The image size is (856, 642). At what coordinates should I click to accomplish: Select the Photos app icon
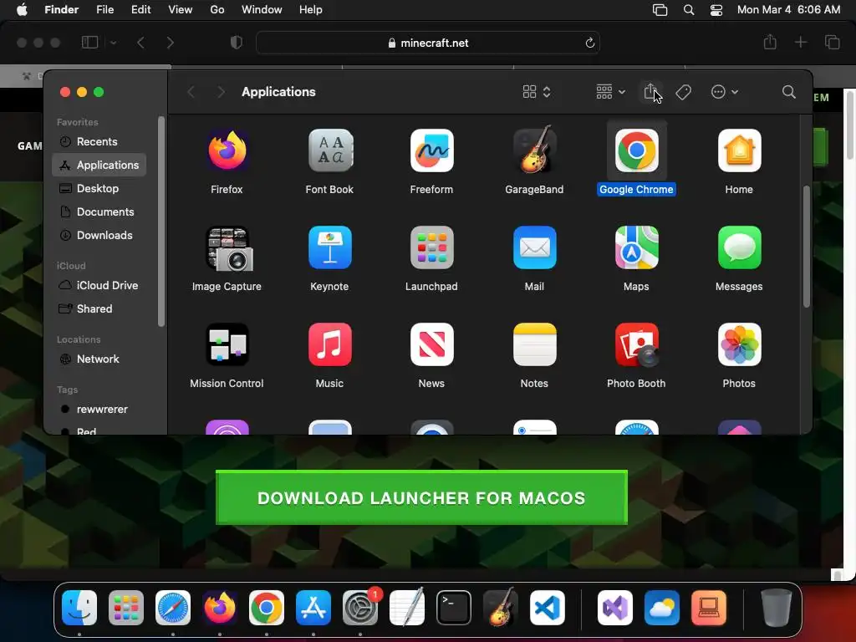[x=739, y=344]
